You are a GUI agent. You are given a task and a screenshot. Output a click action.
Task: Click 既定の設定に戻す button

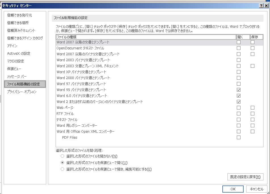245,177
